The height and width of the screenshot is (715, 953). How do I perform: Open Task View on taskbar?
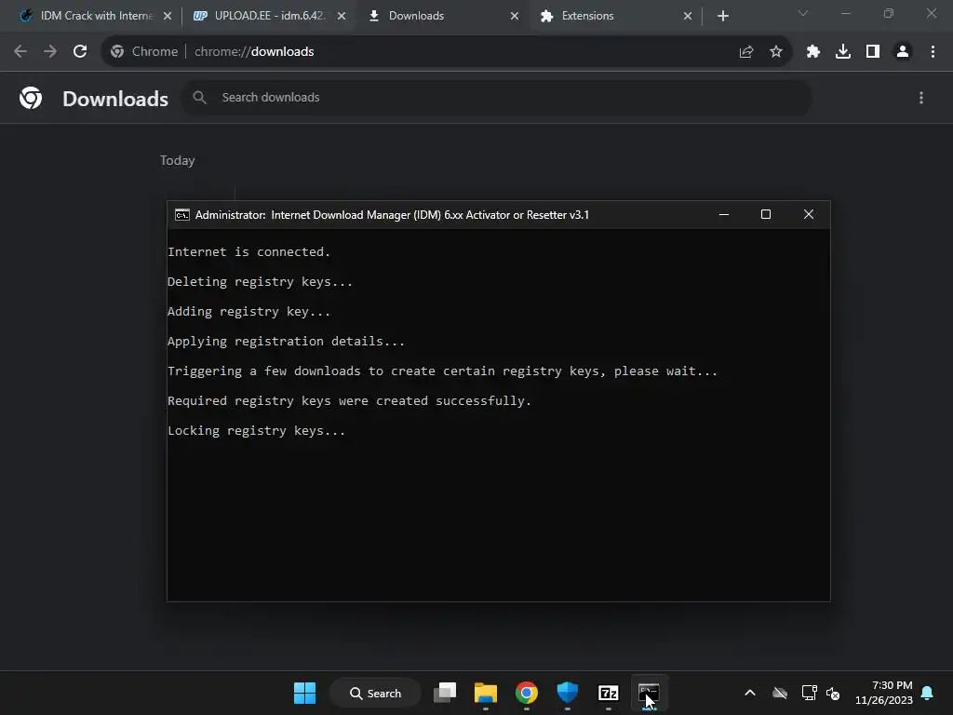pyautogui.click(x=445, y=693)
